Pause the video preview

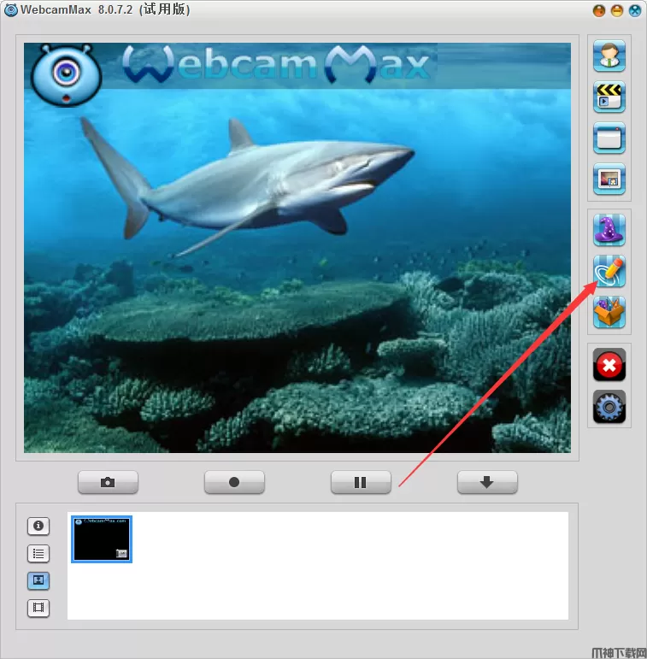pyautogui.click(x=361, y=482)
